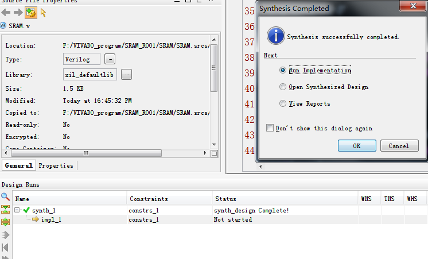
Task: Select Run Implementation radio button
Action: (283, 70)
